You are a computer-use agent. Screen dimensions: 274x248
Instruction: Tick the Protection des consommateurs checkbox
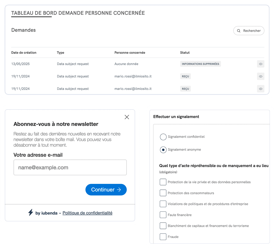point(163,193)
